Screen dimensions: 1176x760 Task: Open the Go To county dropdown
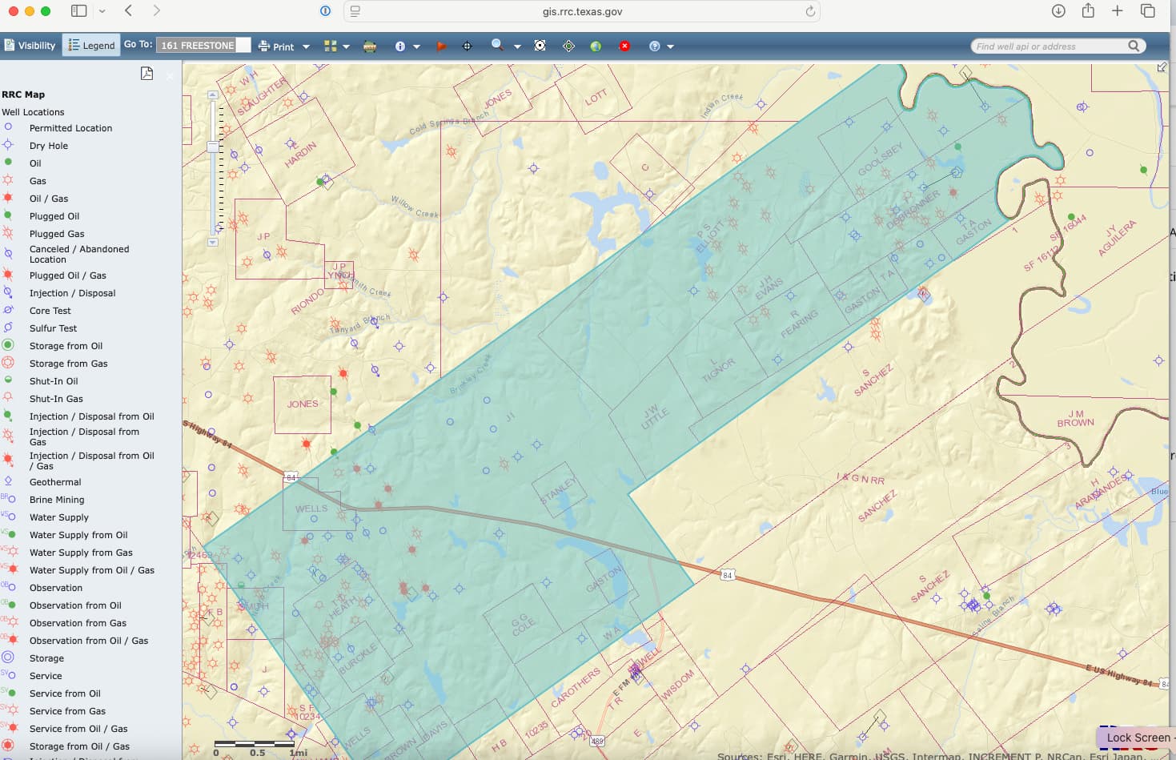(203, 45)
